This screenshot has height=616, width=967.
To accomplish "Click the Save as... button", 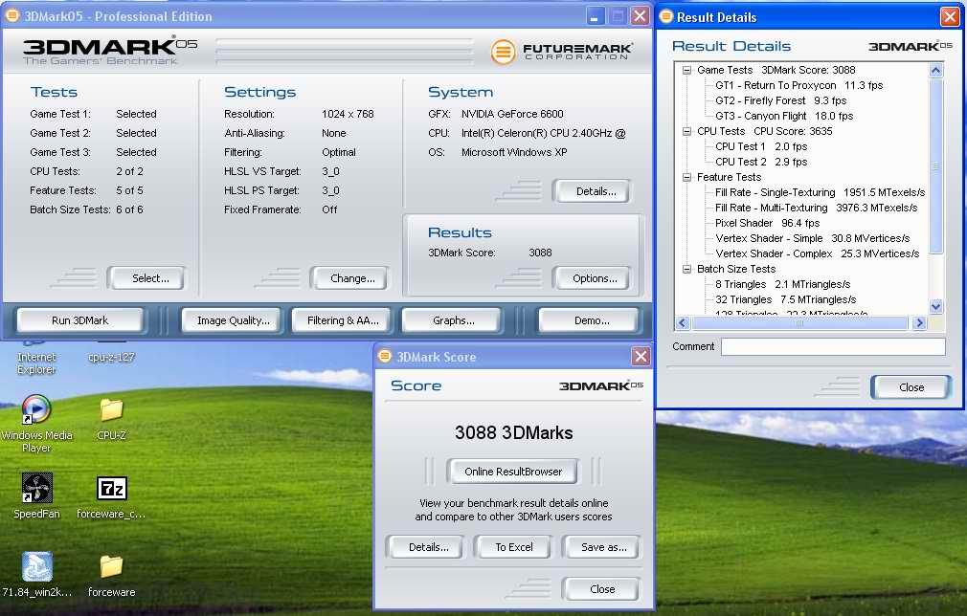I will click(x=601, y=547).
